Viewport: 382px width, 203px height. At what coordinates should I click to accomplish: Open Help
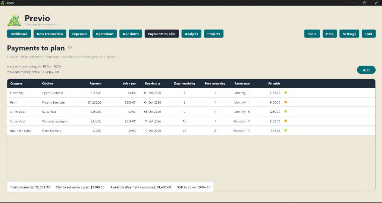(x=330, y=34)
